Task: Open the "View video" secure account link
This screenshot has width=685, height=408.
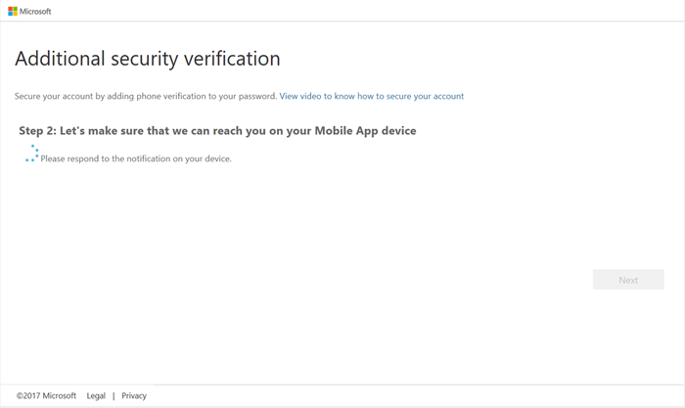Action: [371, 96]
